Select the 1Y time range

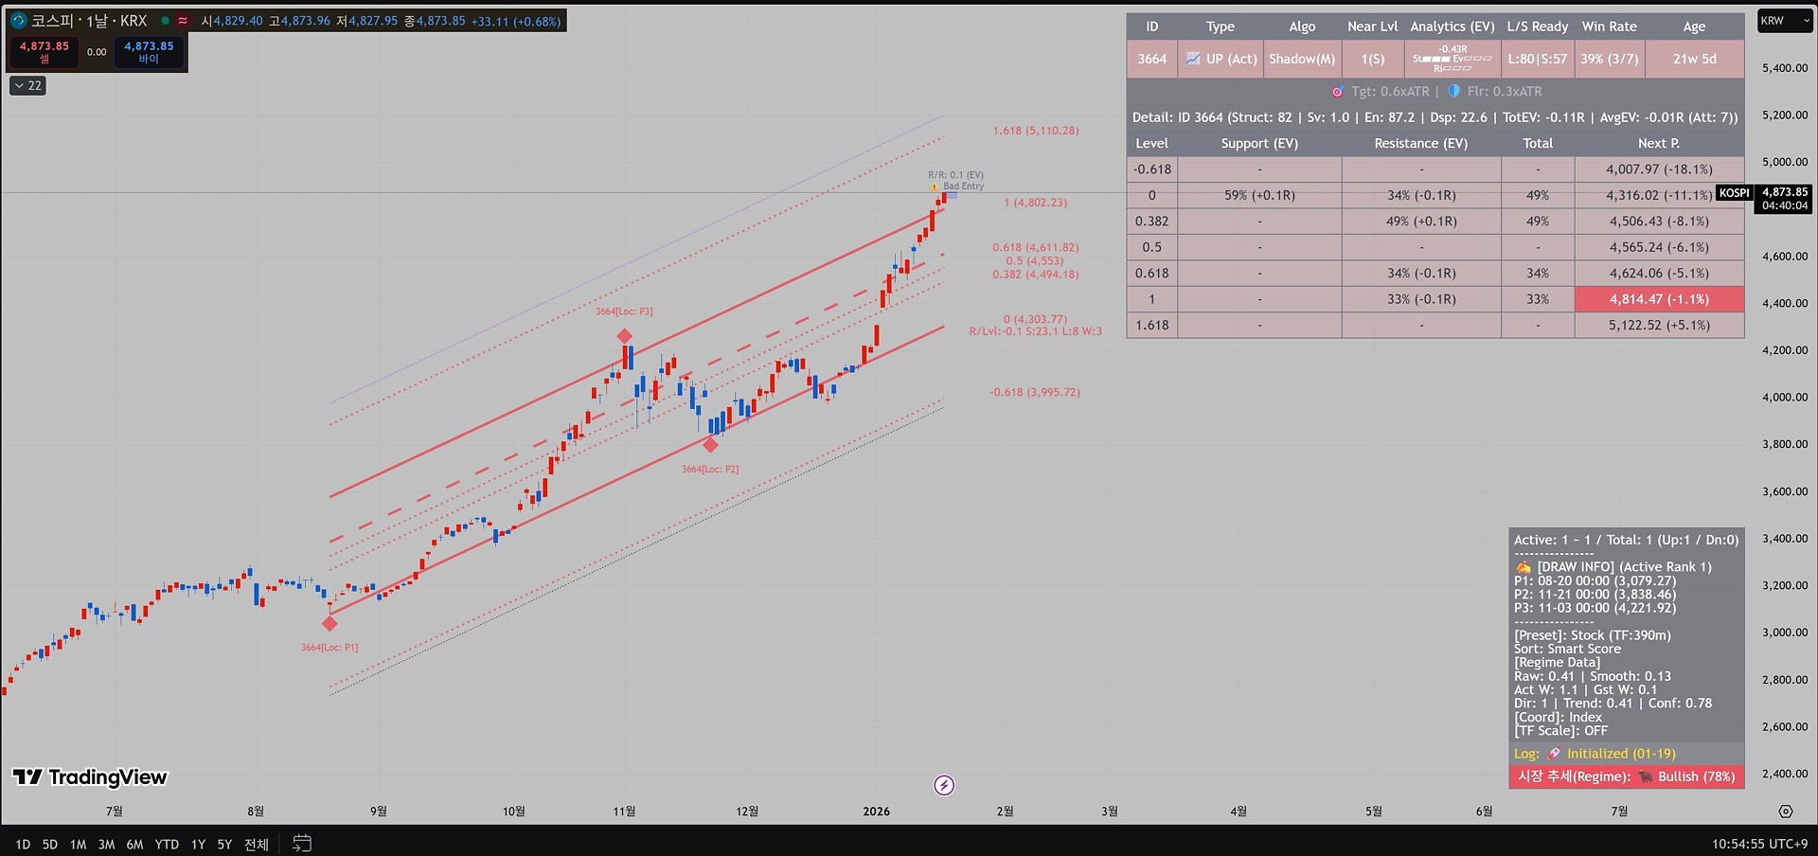coord(198,844)
